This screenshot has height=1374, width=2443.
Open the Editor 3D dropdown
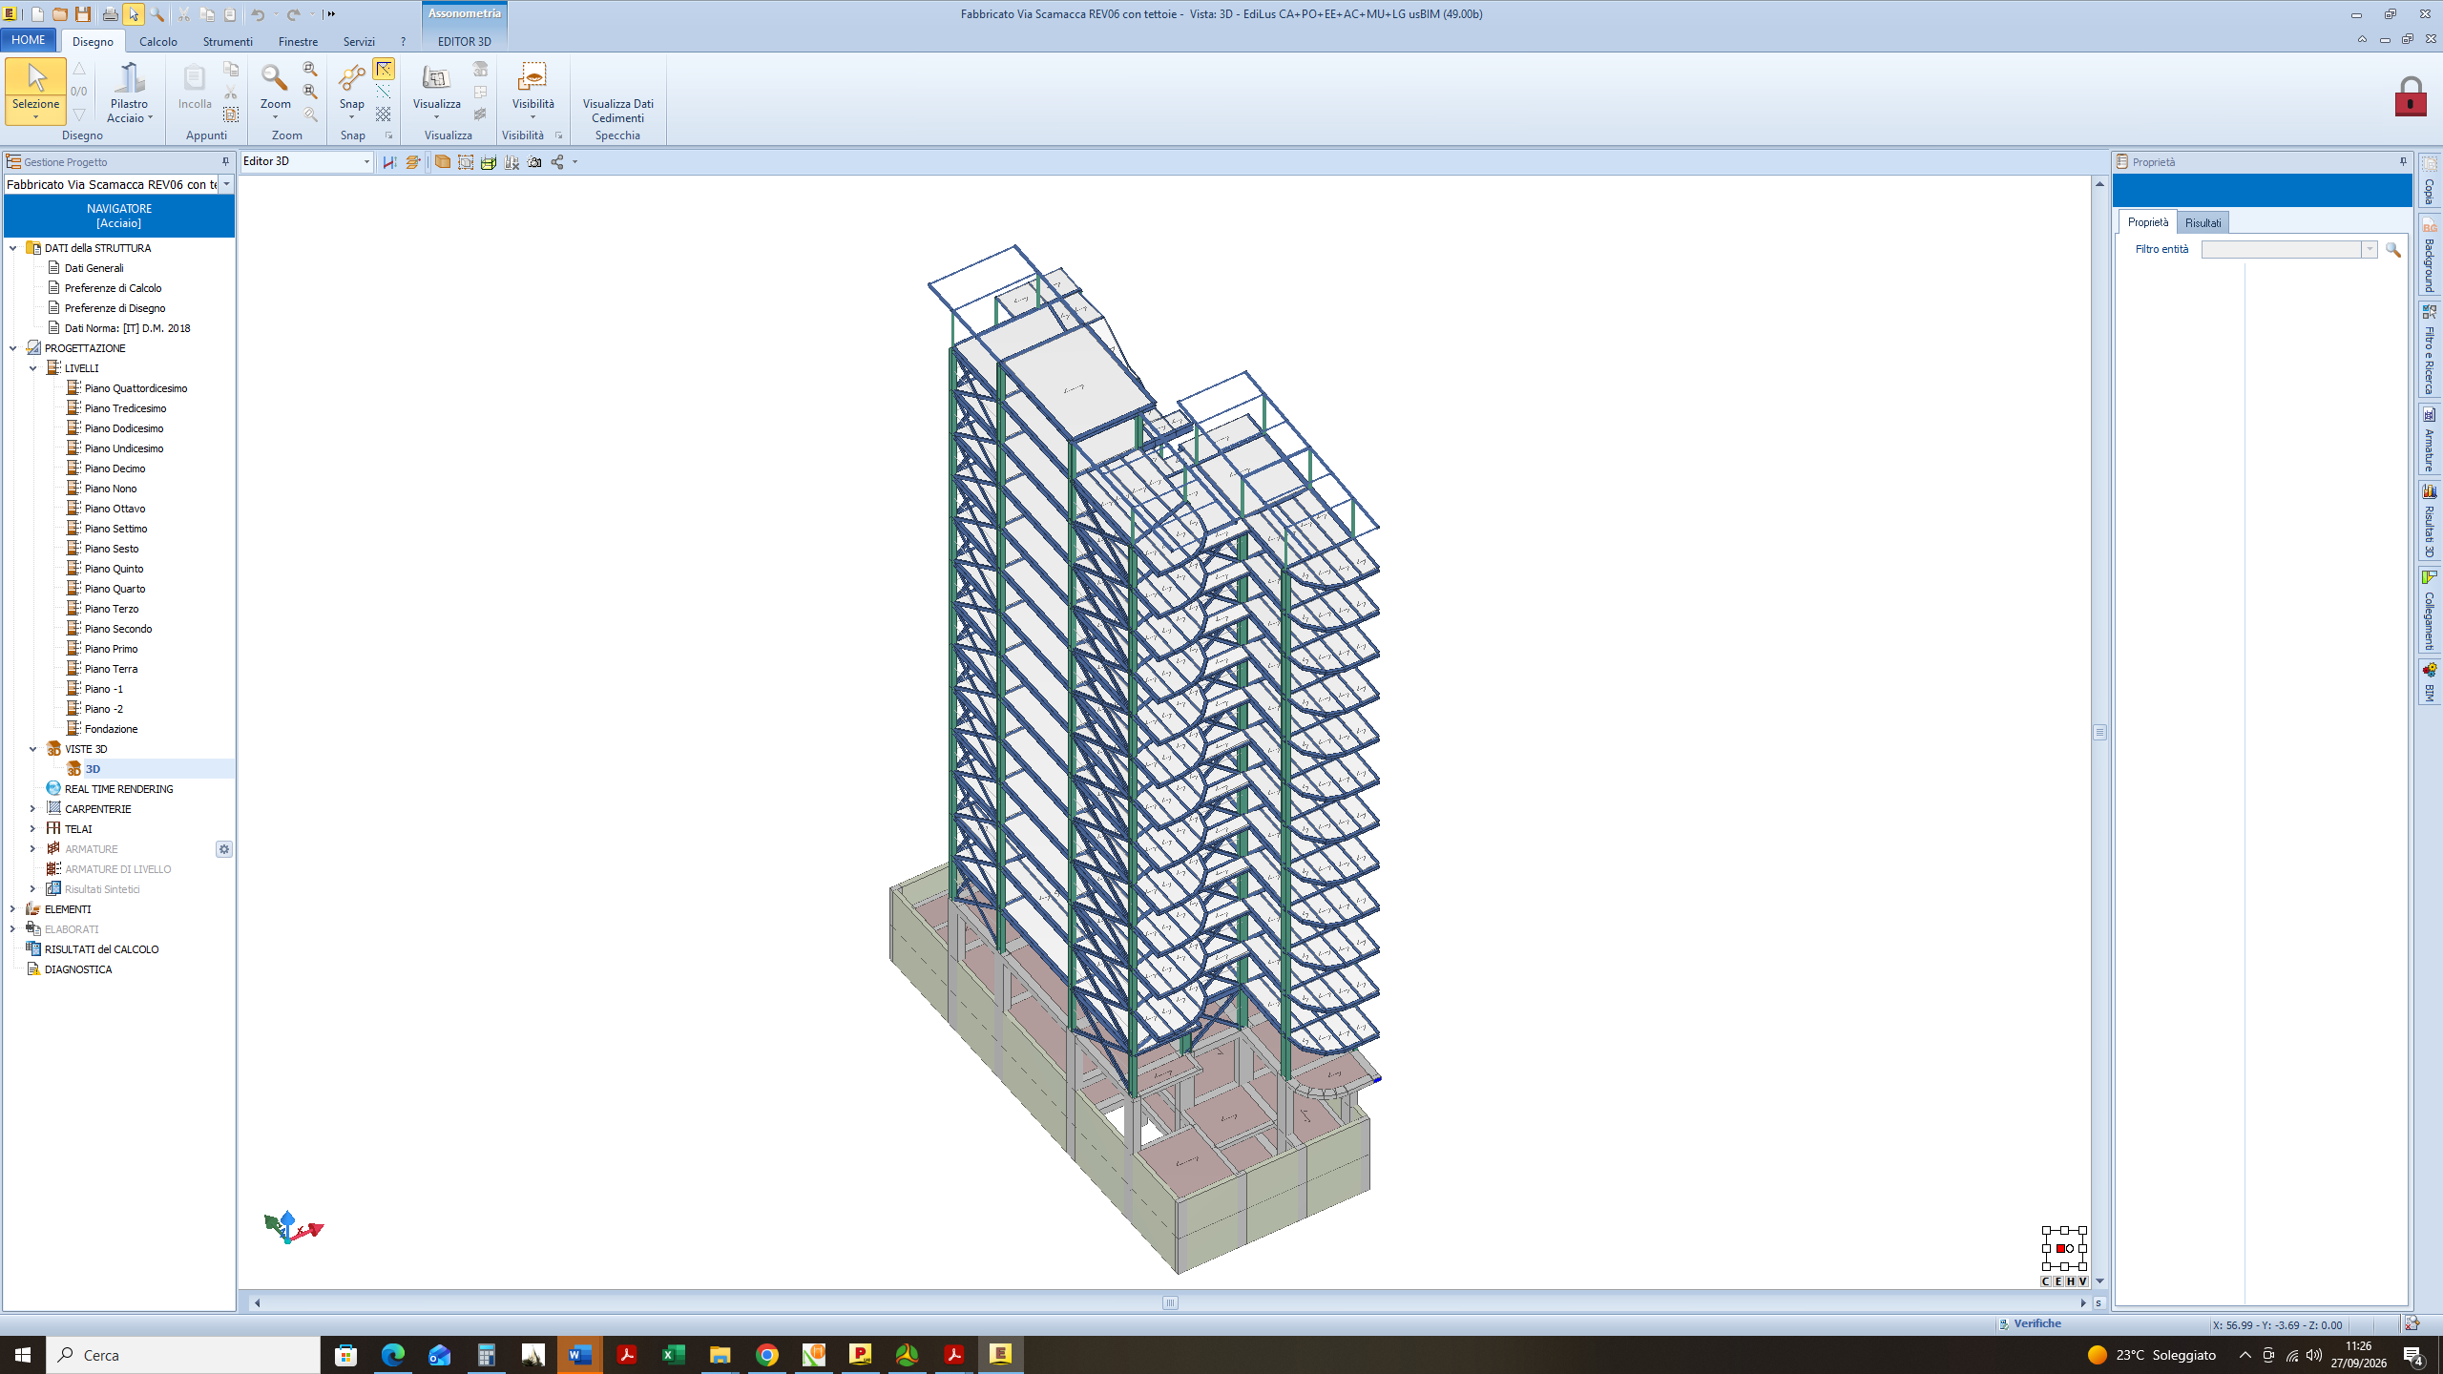366,162
